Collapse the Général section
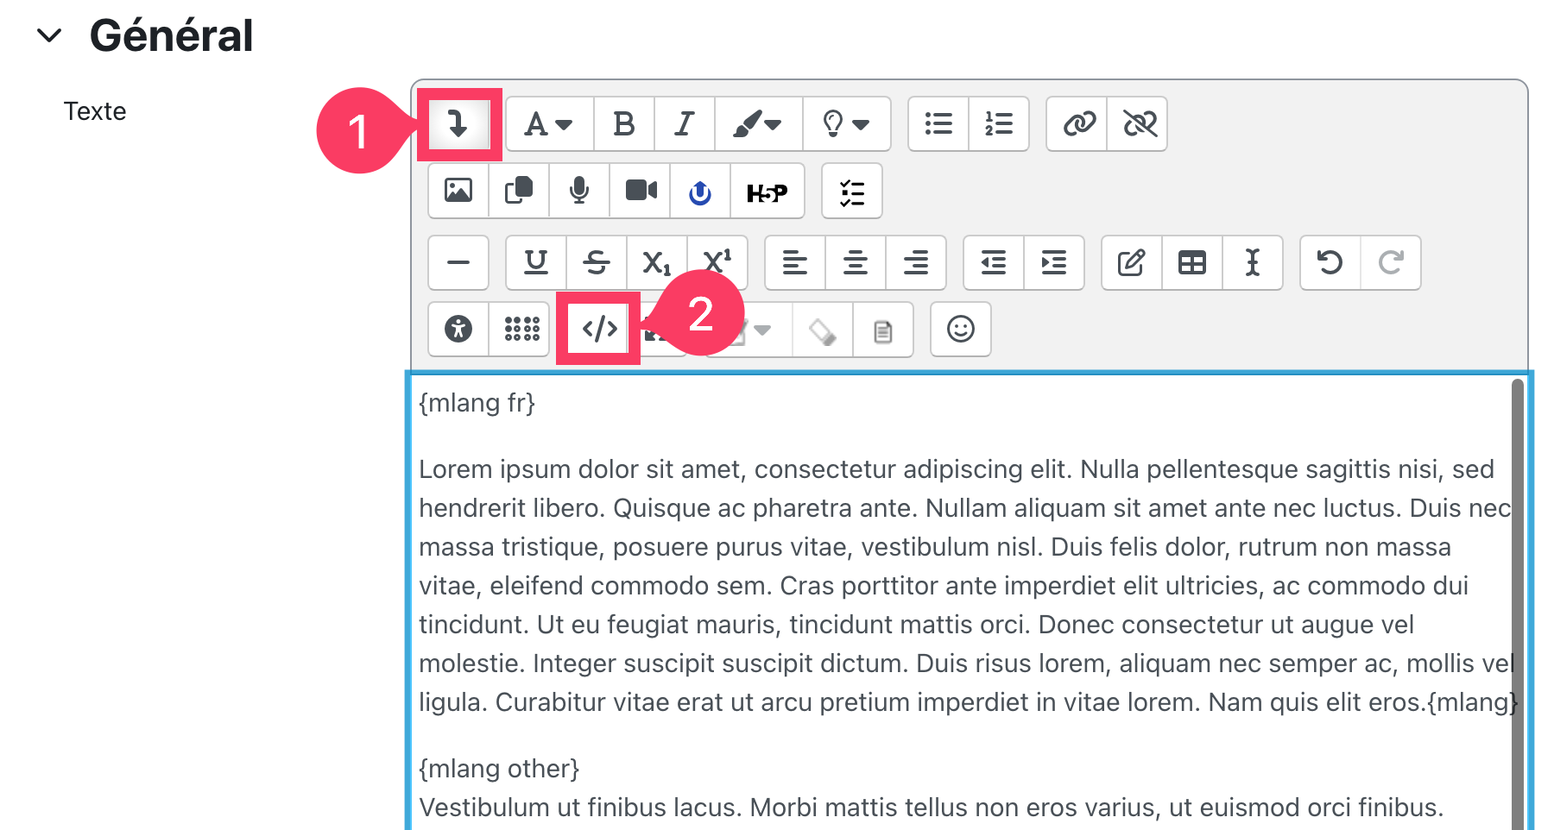This screenshot has height=830, width=1554. point(49,35)
